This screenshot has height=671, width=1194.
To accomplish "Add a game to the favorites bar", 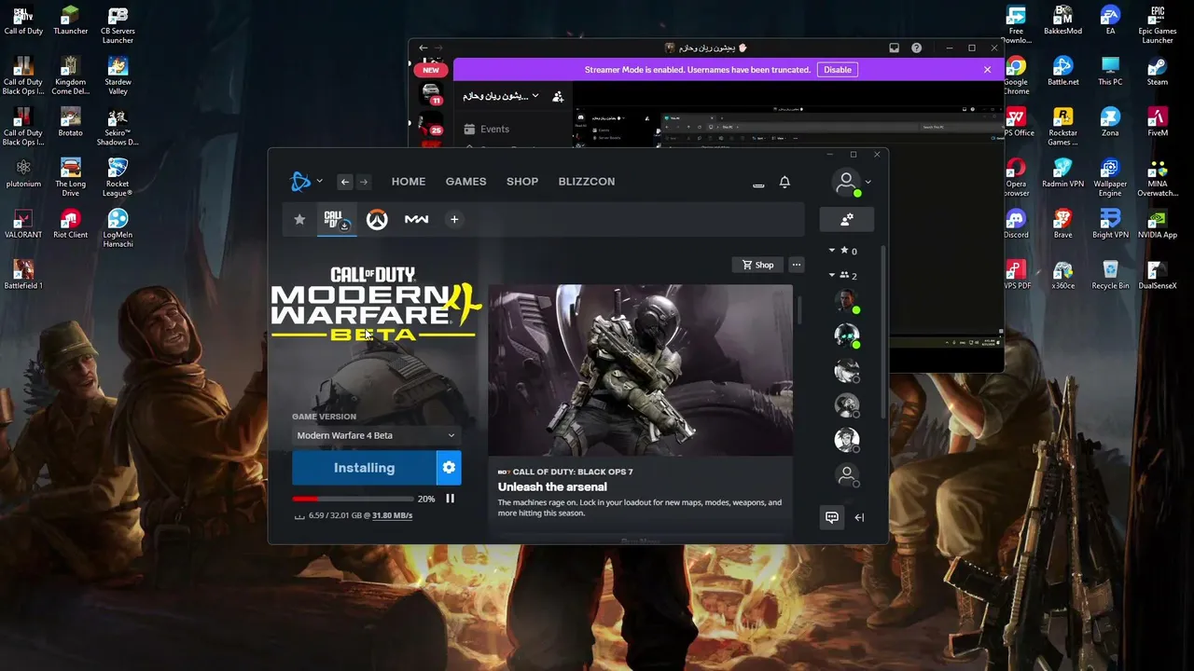I will (x=454, y=219).
